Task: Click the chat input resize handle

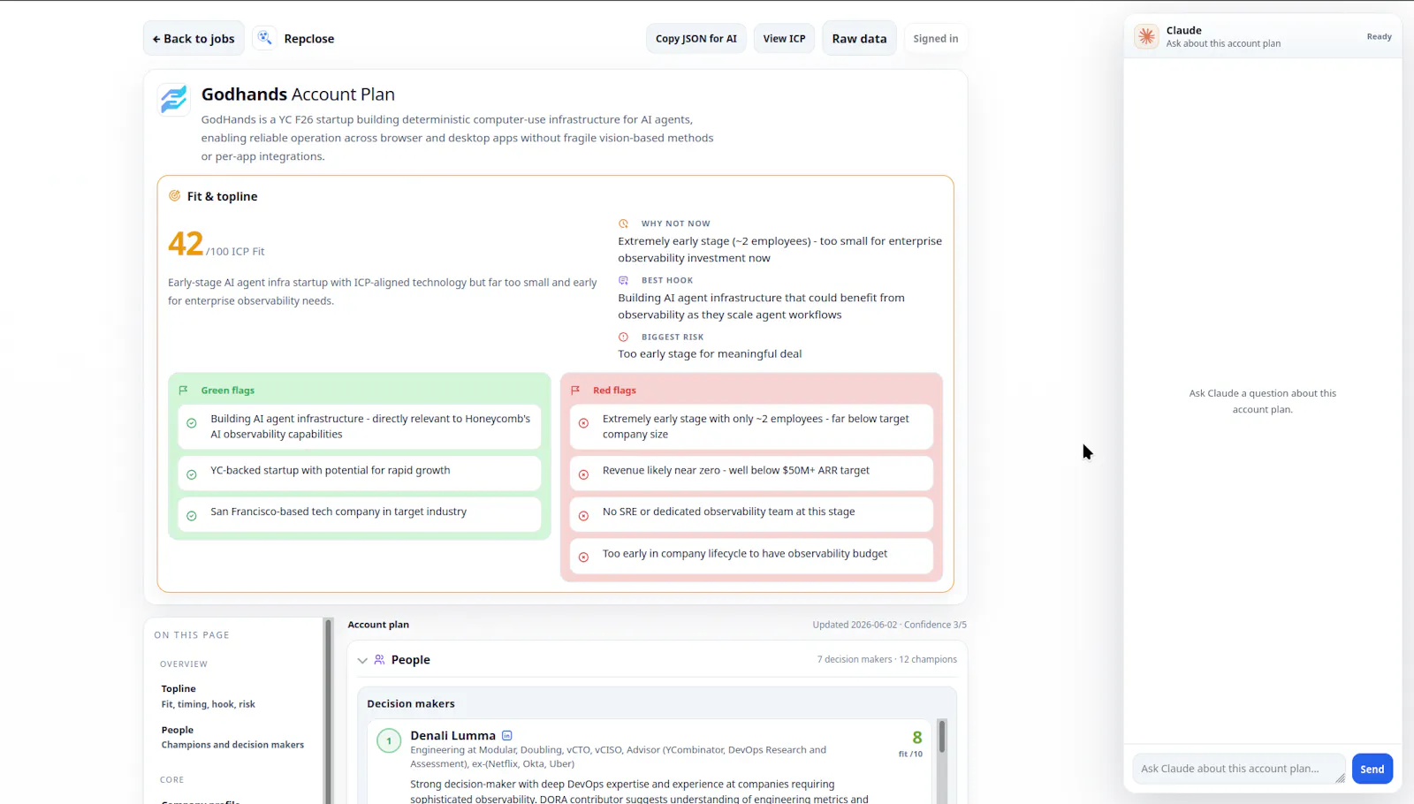Action: pos(1340,778)
